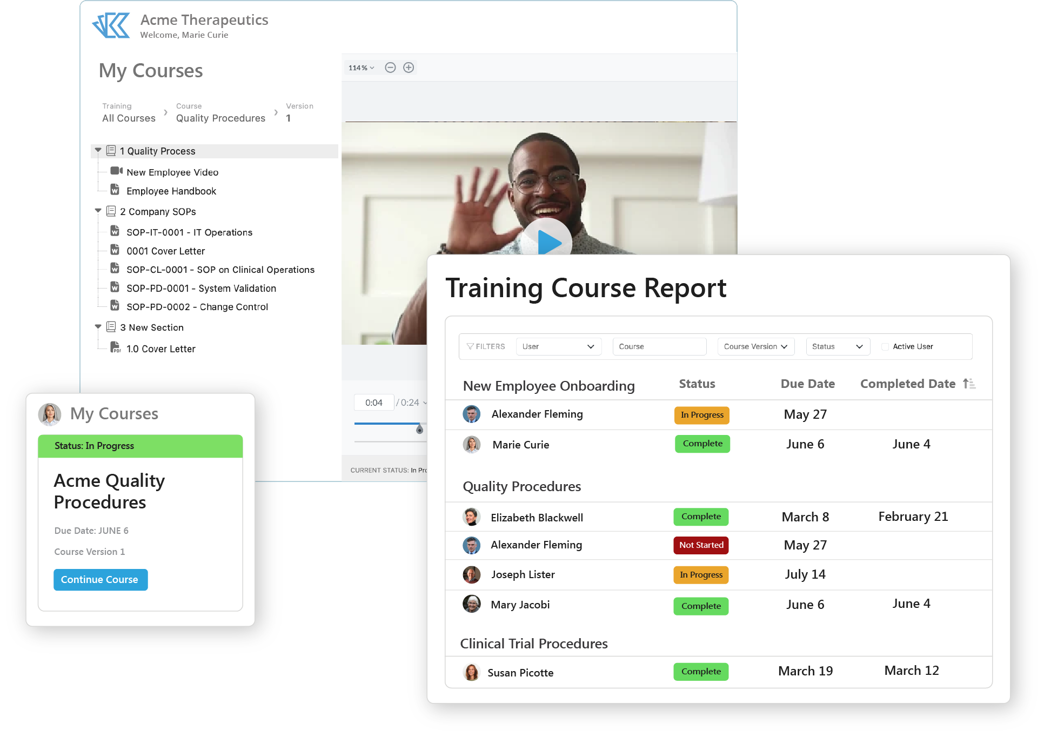Enable the Active User checkbox

(885, 347)
